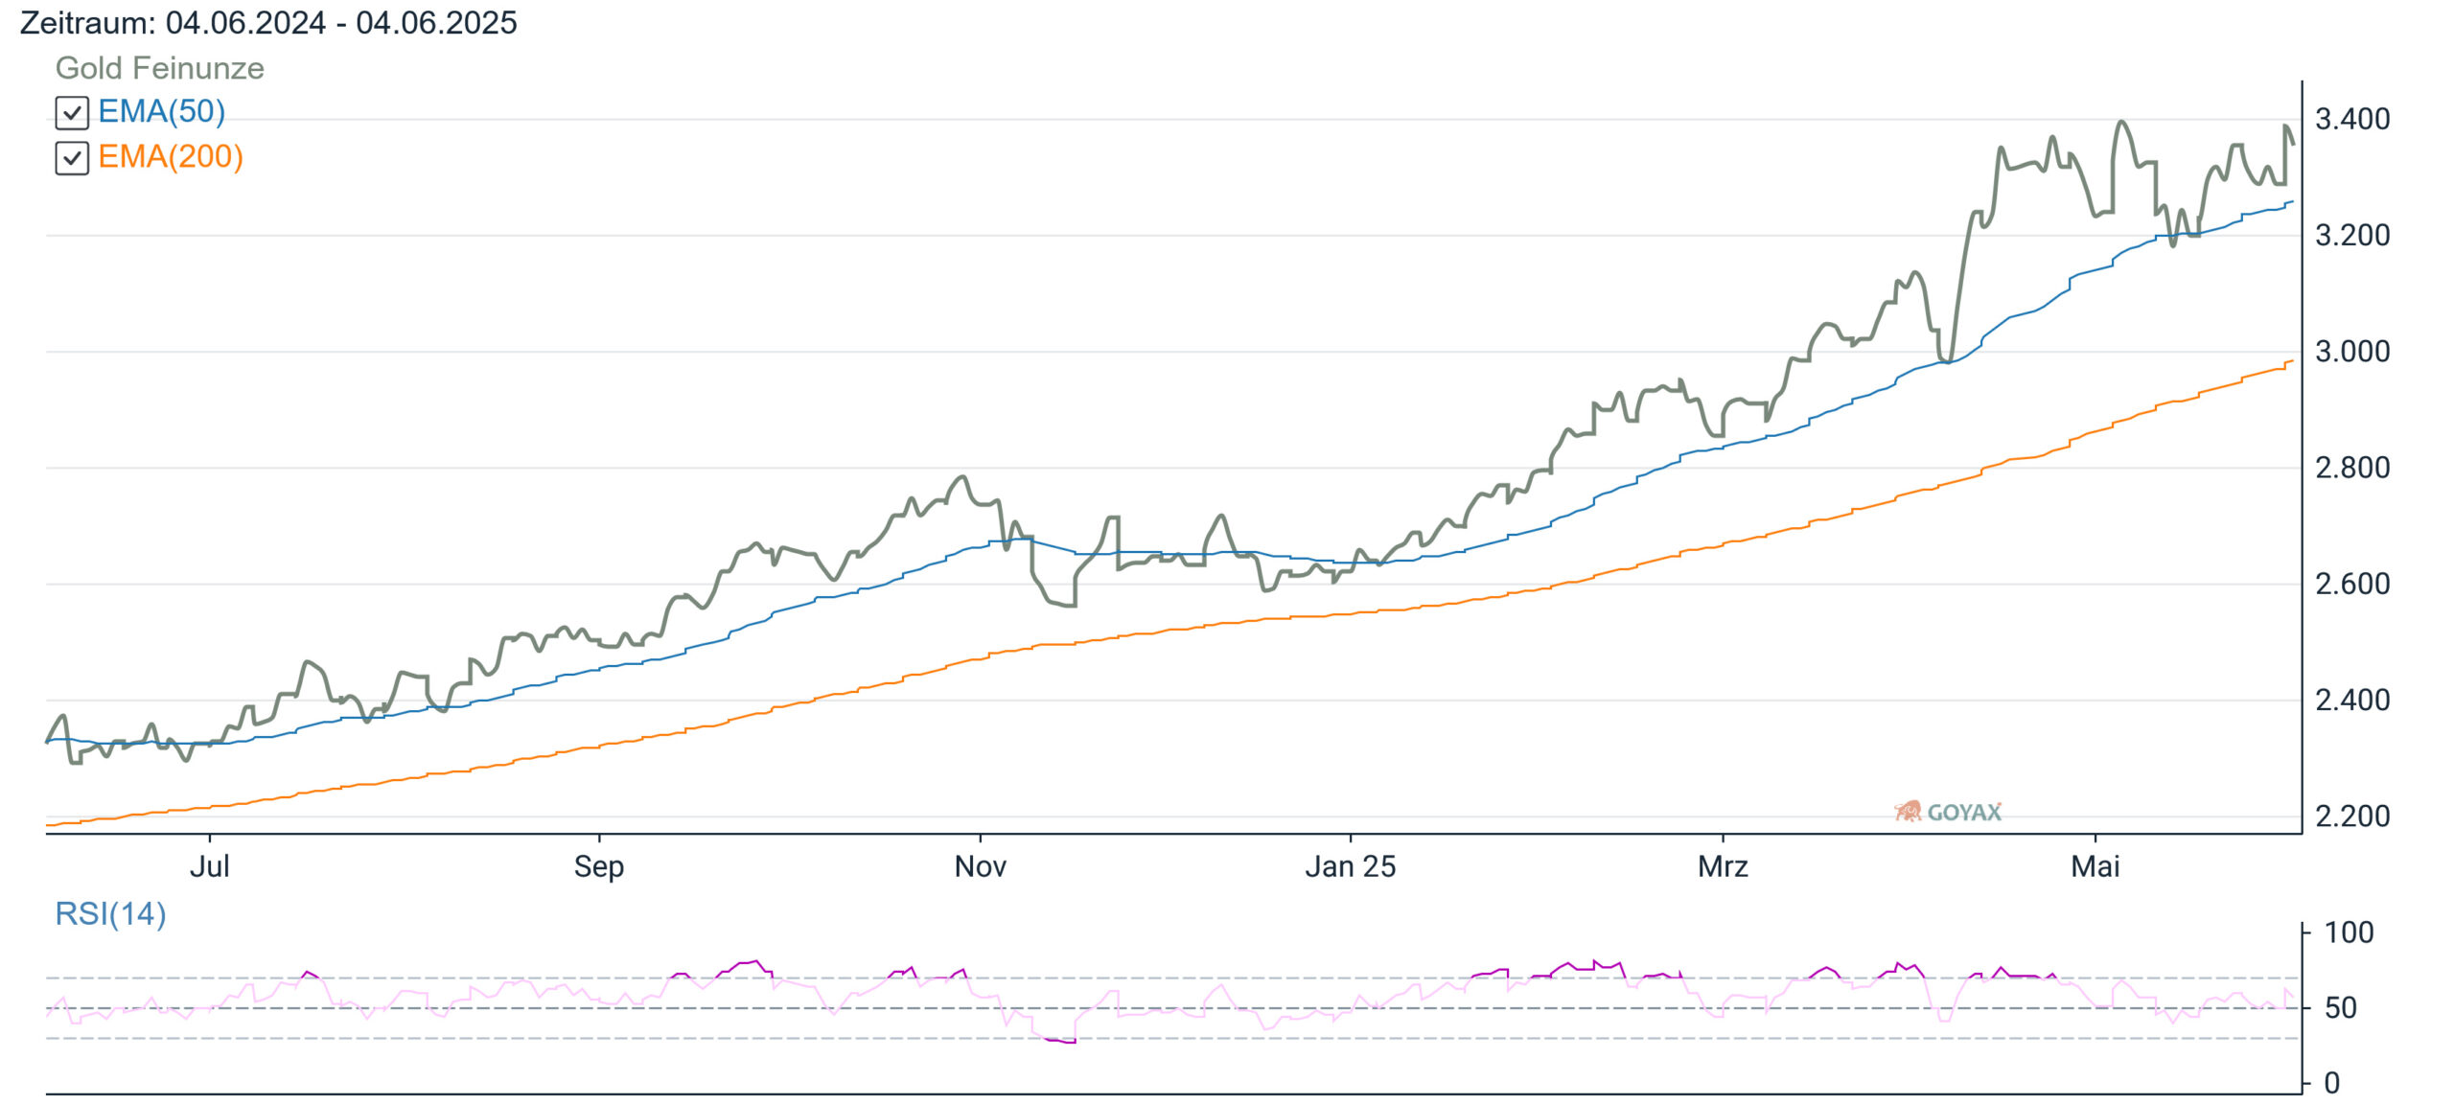
Task: Click the Mai marker on time axis
Action: coord(2095,867)
